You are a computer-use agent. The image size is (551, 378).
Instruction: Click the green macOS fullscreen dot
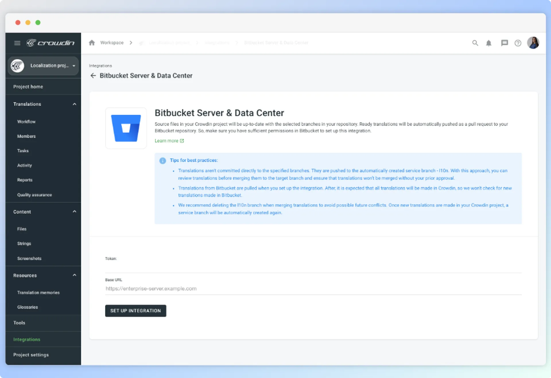point(38,22)
